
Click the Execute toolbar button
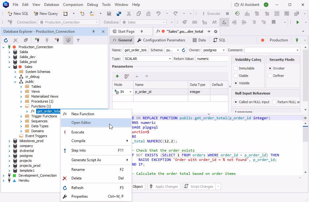[x=211, y=14]
